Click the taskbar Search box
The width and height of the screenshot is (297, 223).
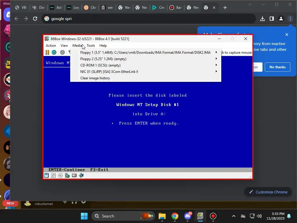(123, 216)
